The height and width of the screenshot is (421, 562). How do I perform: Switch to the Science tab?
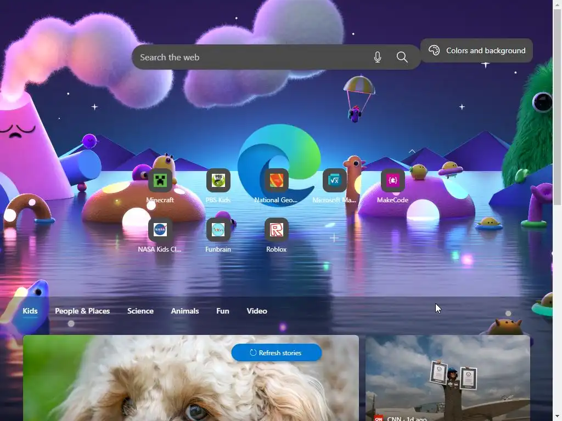click(140, 311)
